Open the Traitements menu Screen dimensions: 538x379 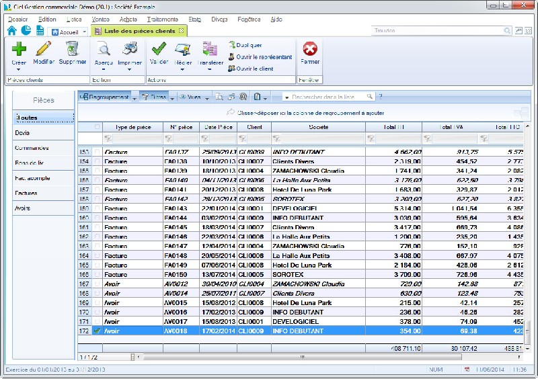[x=161, y=19]
